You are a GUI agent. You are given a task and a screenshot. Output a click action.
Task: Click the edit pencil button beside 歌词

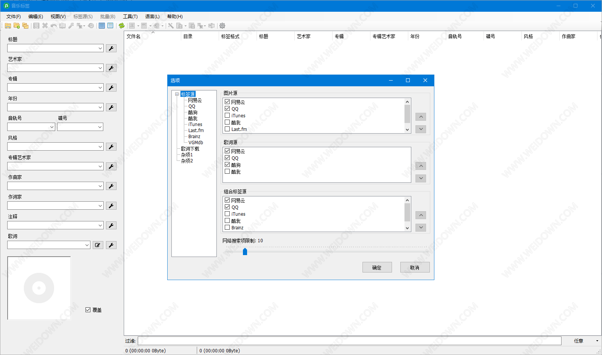coord(98,245)
